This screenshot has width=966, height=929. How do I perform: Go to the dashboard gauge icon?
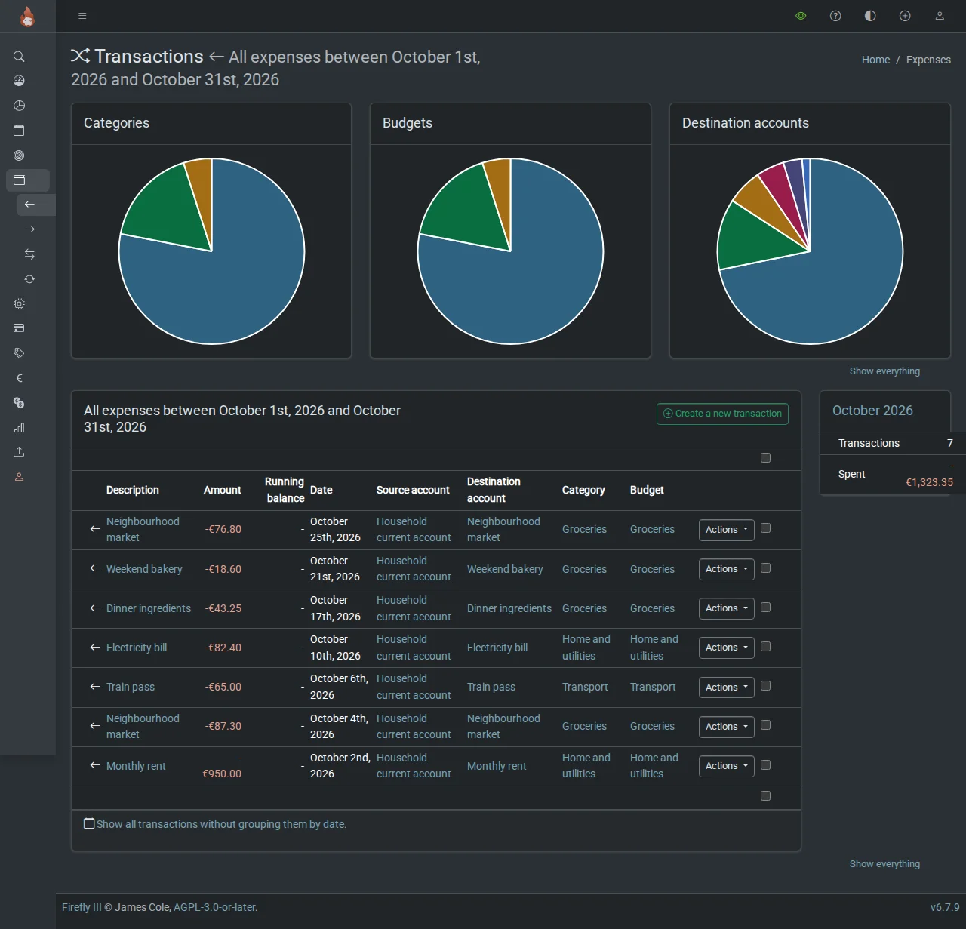tap(19, 81)
